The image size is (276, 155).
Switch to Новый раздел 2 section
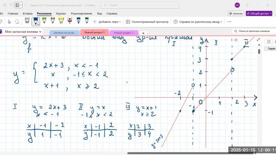[x=124, y=33]
